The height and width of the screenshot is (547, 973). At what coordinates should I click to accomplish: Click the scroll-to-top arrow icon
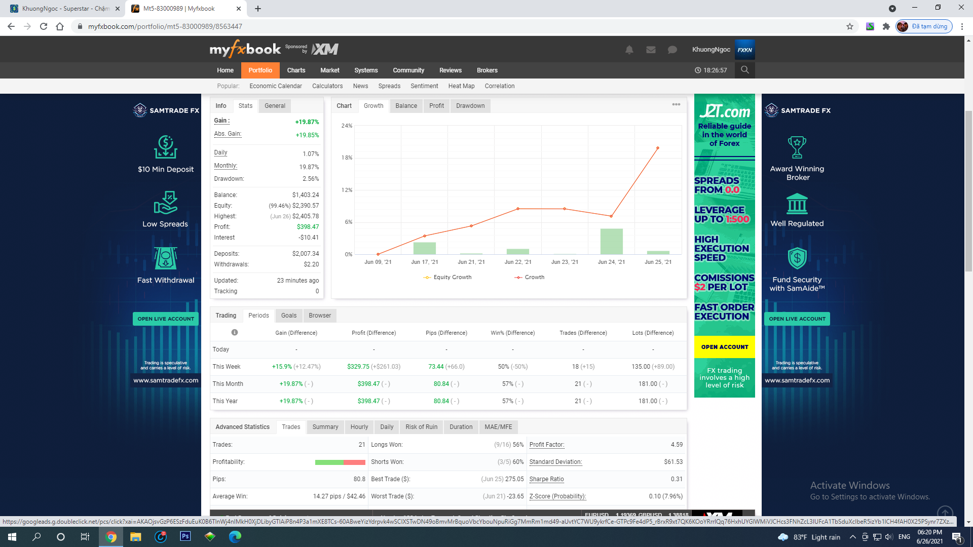(945, 513)
